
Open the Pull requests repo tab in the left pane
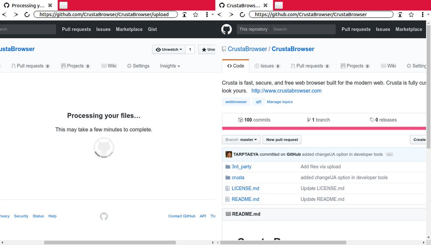click(x=31, y=66)
